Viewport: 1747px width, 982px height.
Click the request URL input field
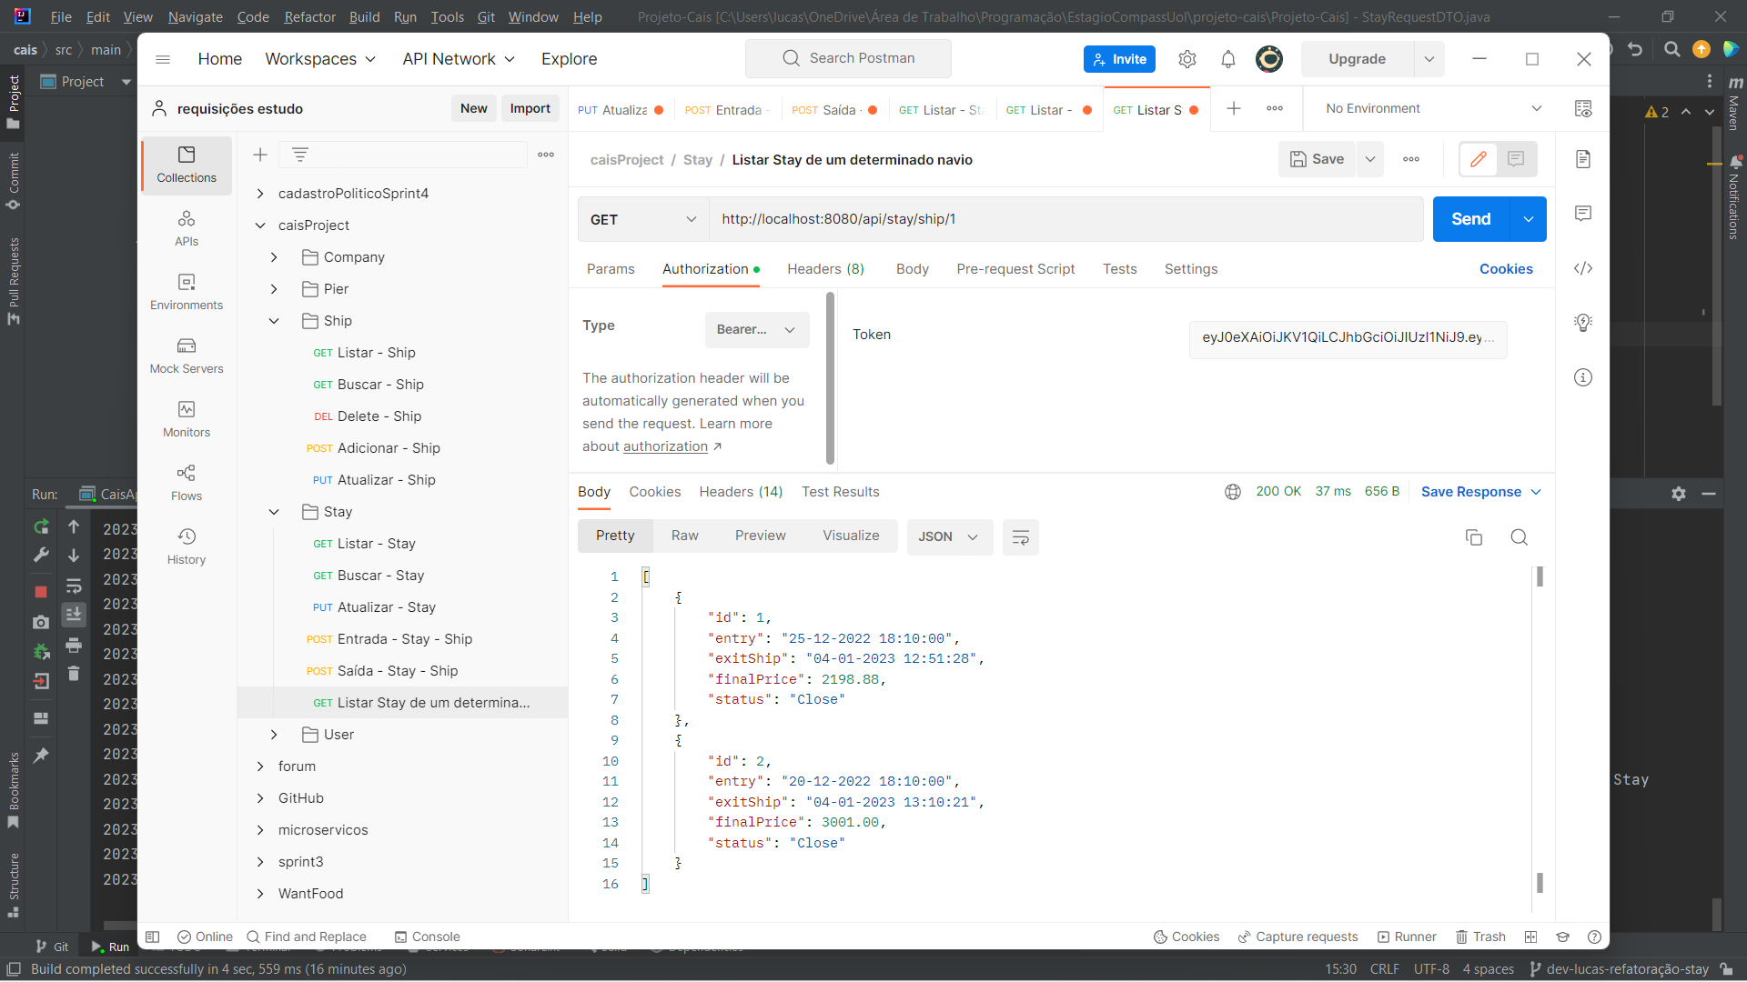pyautogui.click(x=1001, y=218)
